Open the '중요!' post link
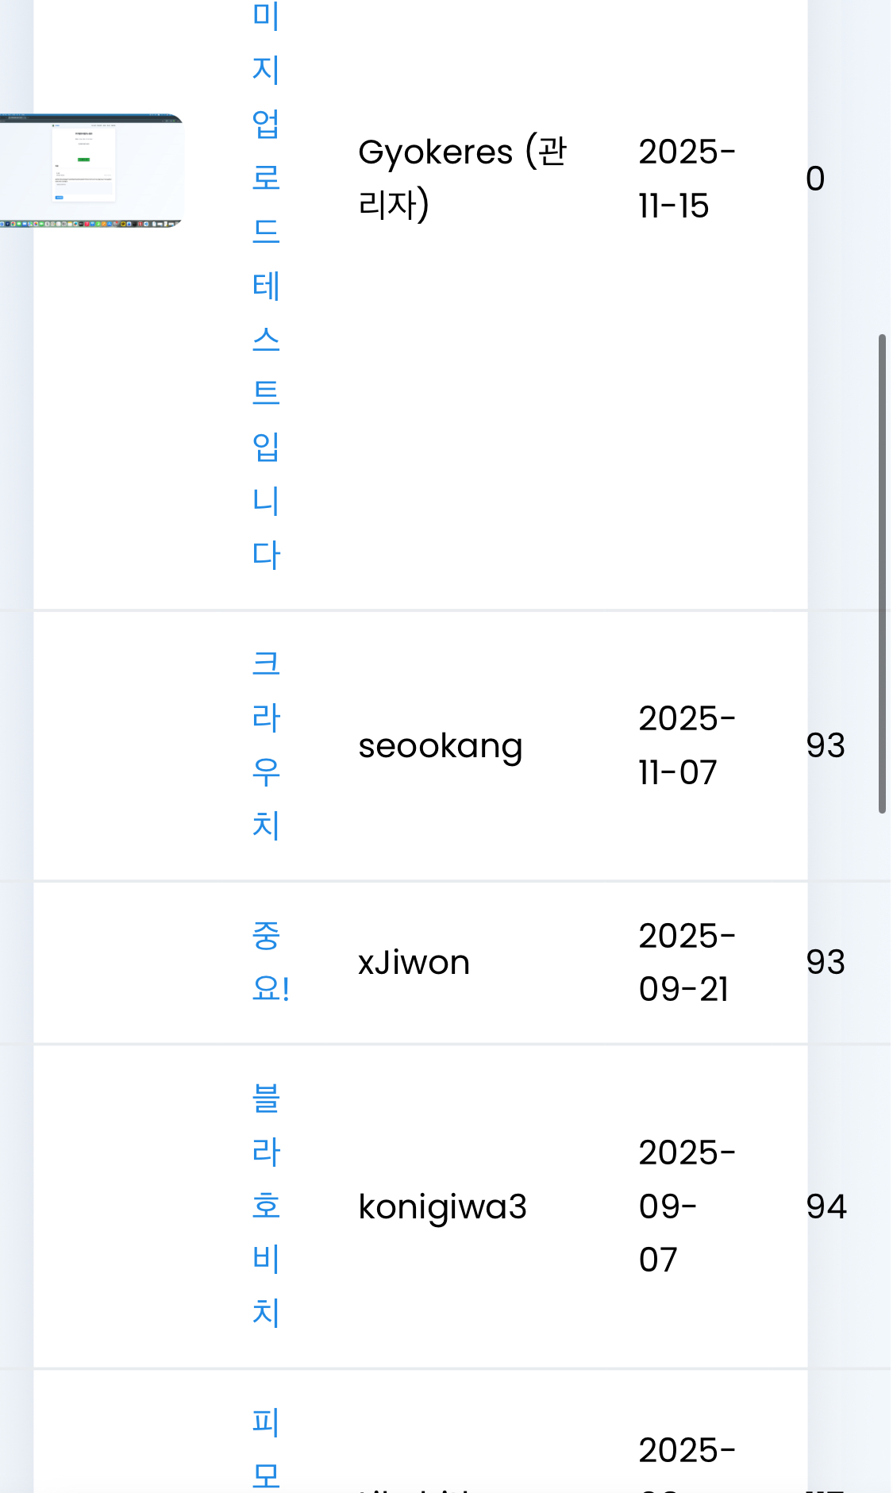Image resolution: width=893 pixels, height=1493 pixels. click(x=270, y=962)
